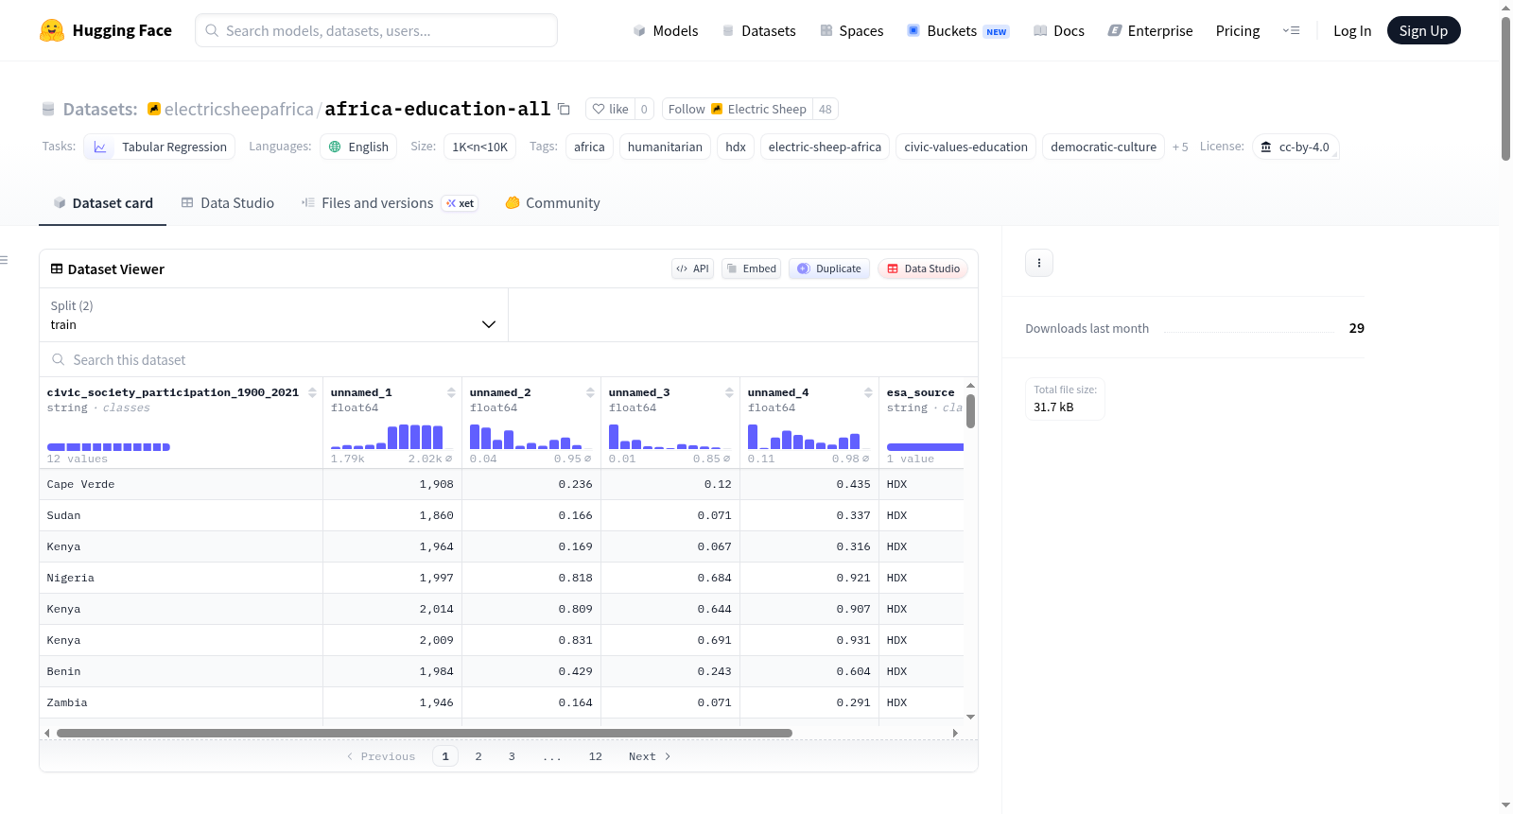Click the like count number
Screen dimensions: 1513x814
pyautogui.click(x=644, y=109)
